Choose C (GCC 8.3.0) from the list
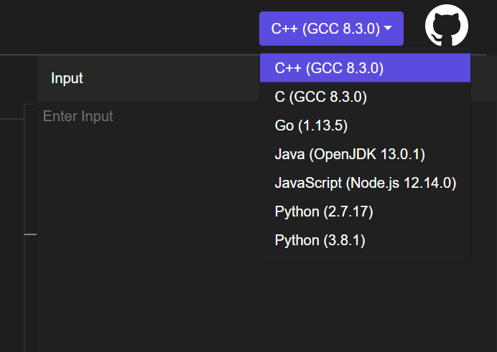Screen dimensions: 497x352 coord(321,97)
